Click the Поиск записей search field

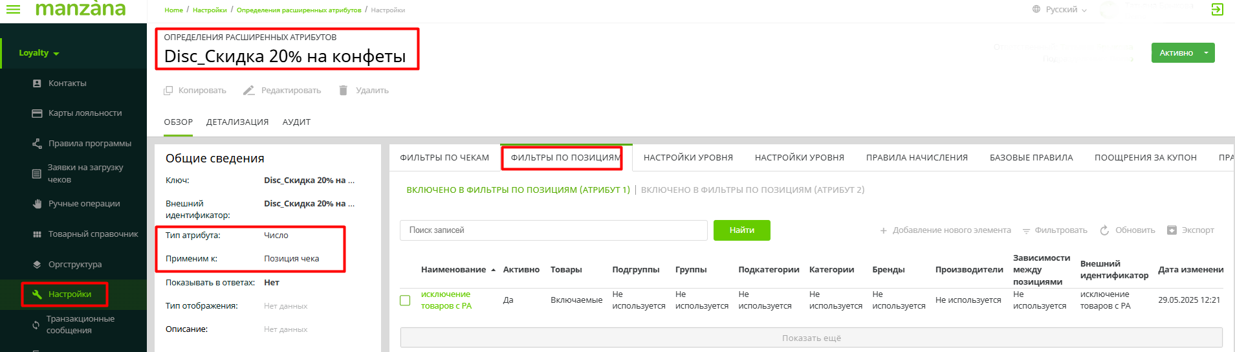click(553, 230)
